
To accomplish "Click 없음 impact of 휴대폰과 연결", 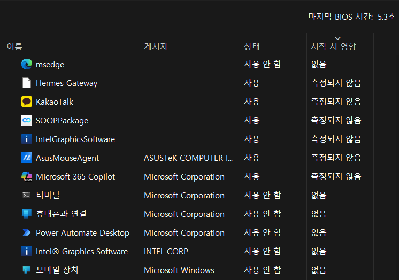I will point(319,214).
